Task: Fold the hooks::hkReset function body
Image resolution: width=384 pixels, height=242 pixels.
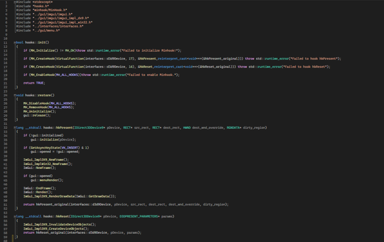Action: (x=15, y=216)
